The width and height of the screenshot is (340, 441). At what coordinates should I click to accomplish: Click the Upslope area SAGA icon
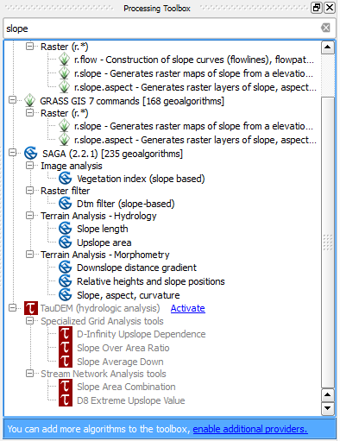pos(66,243)
